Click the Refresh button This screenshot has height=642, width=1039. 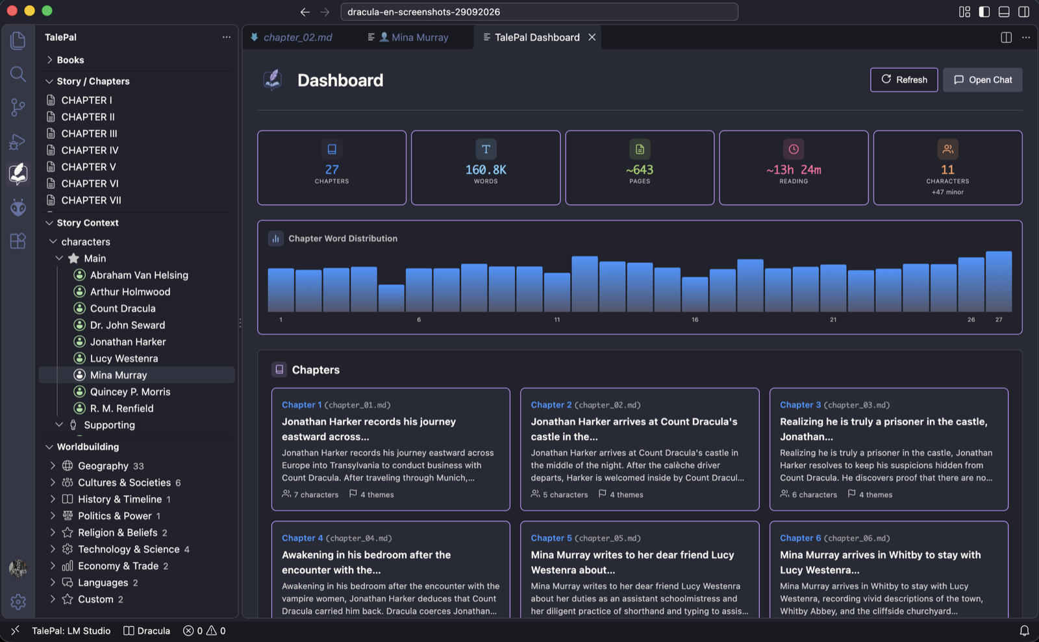point(904,80)
